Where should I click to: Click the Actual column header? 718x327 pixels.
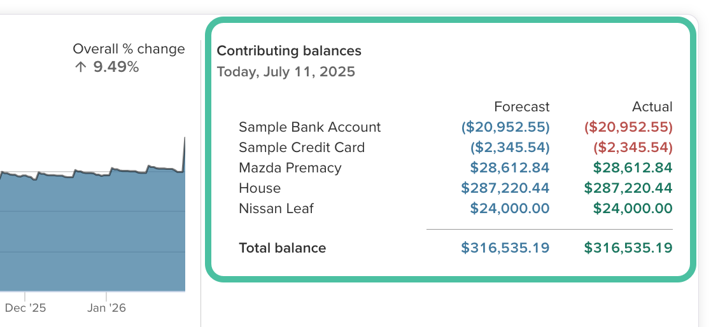[x=652, y=107]
